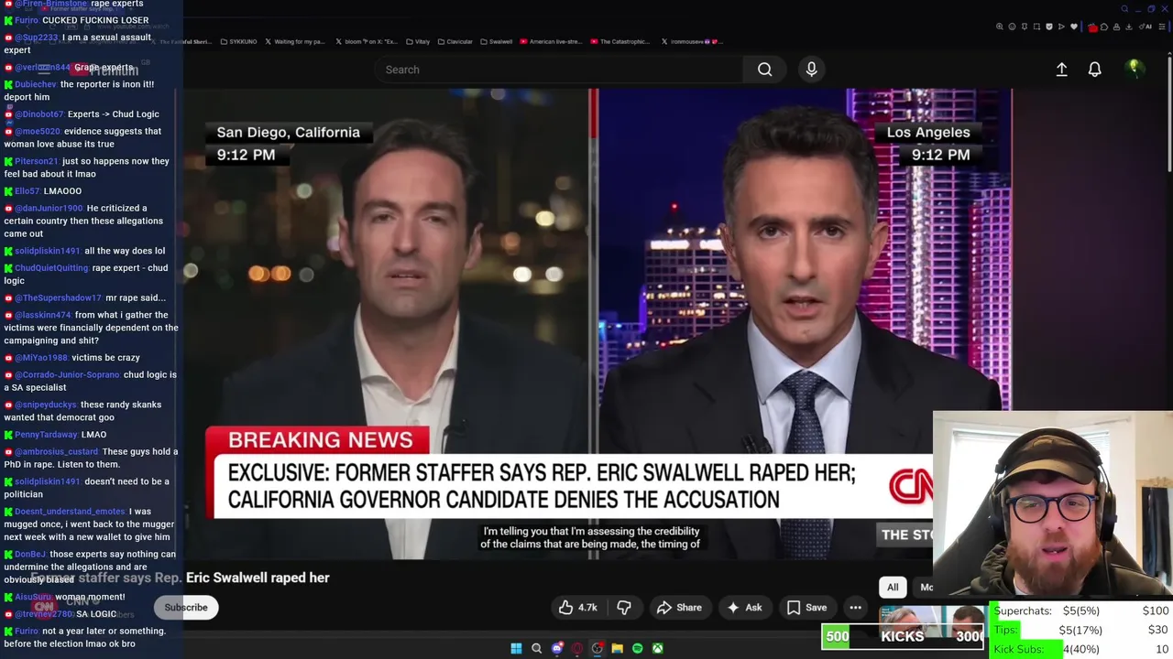Open the three-dot more actions menu

point(855,608)
